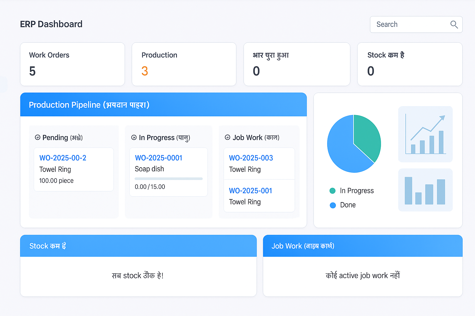The width and height of the screenshot is (475, 316).
Task: Click the In Progress clock icon
Action: 134,137
